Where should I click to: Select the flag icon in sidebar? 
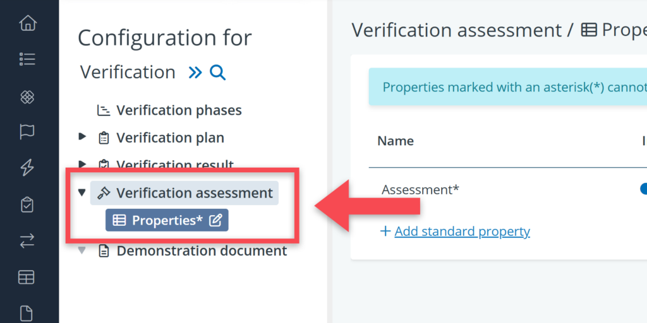click(x=27, y=132)
